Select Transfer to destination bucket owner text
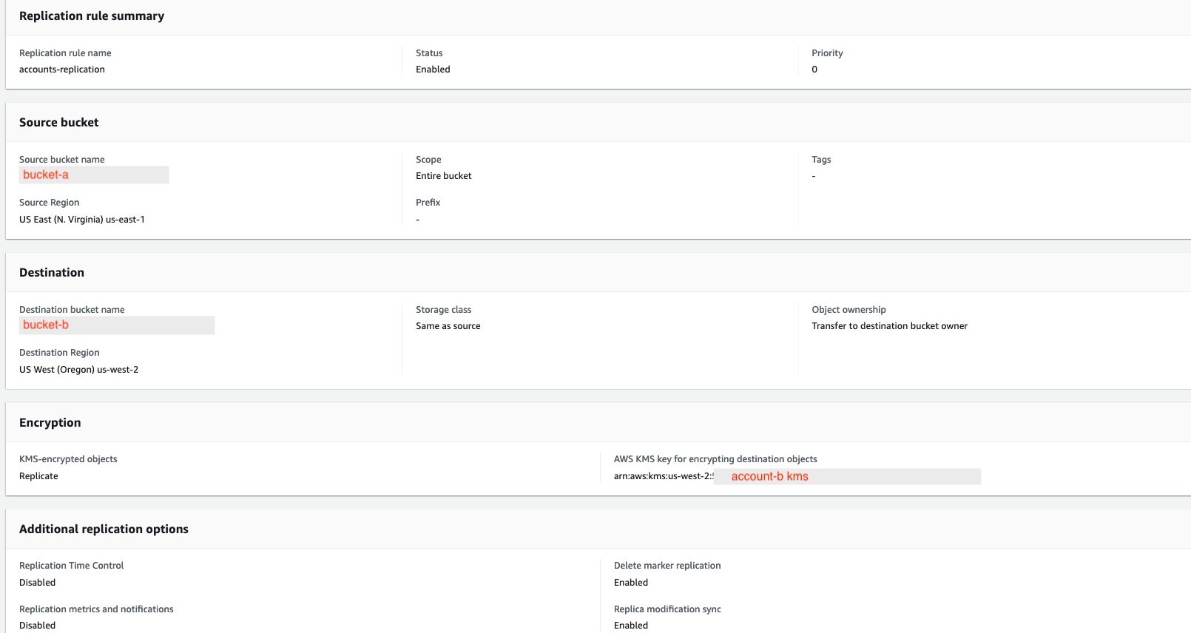The width and height of the screenshot is (1191, 633). 890,326
